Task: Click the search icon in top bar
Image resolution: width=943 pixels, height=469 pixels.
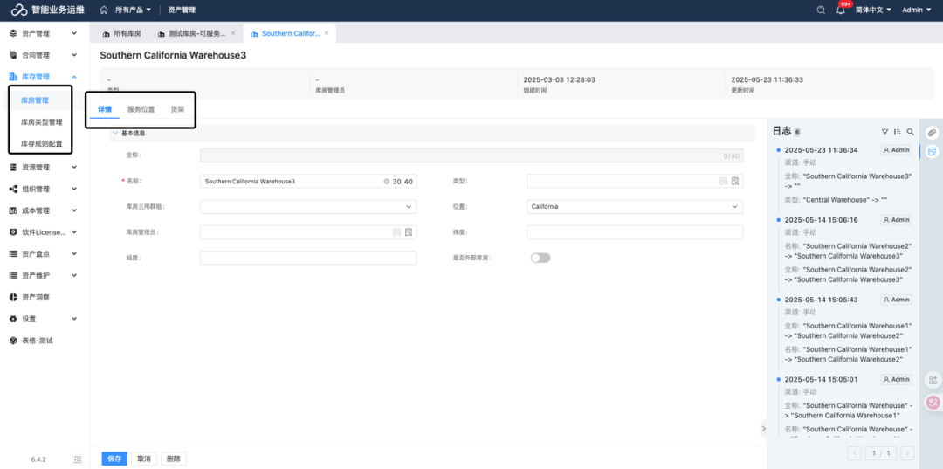Action: pos(821,10)
